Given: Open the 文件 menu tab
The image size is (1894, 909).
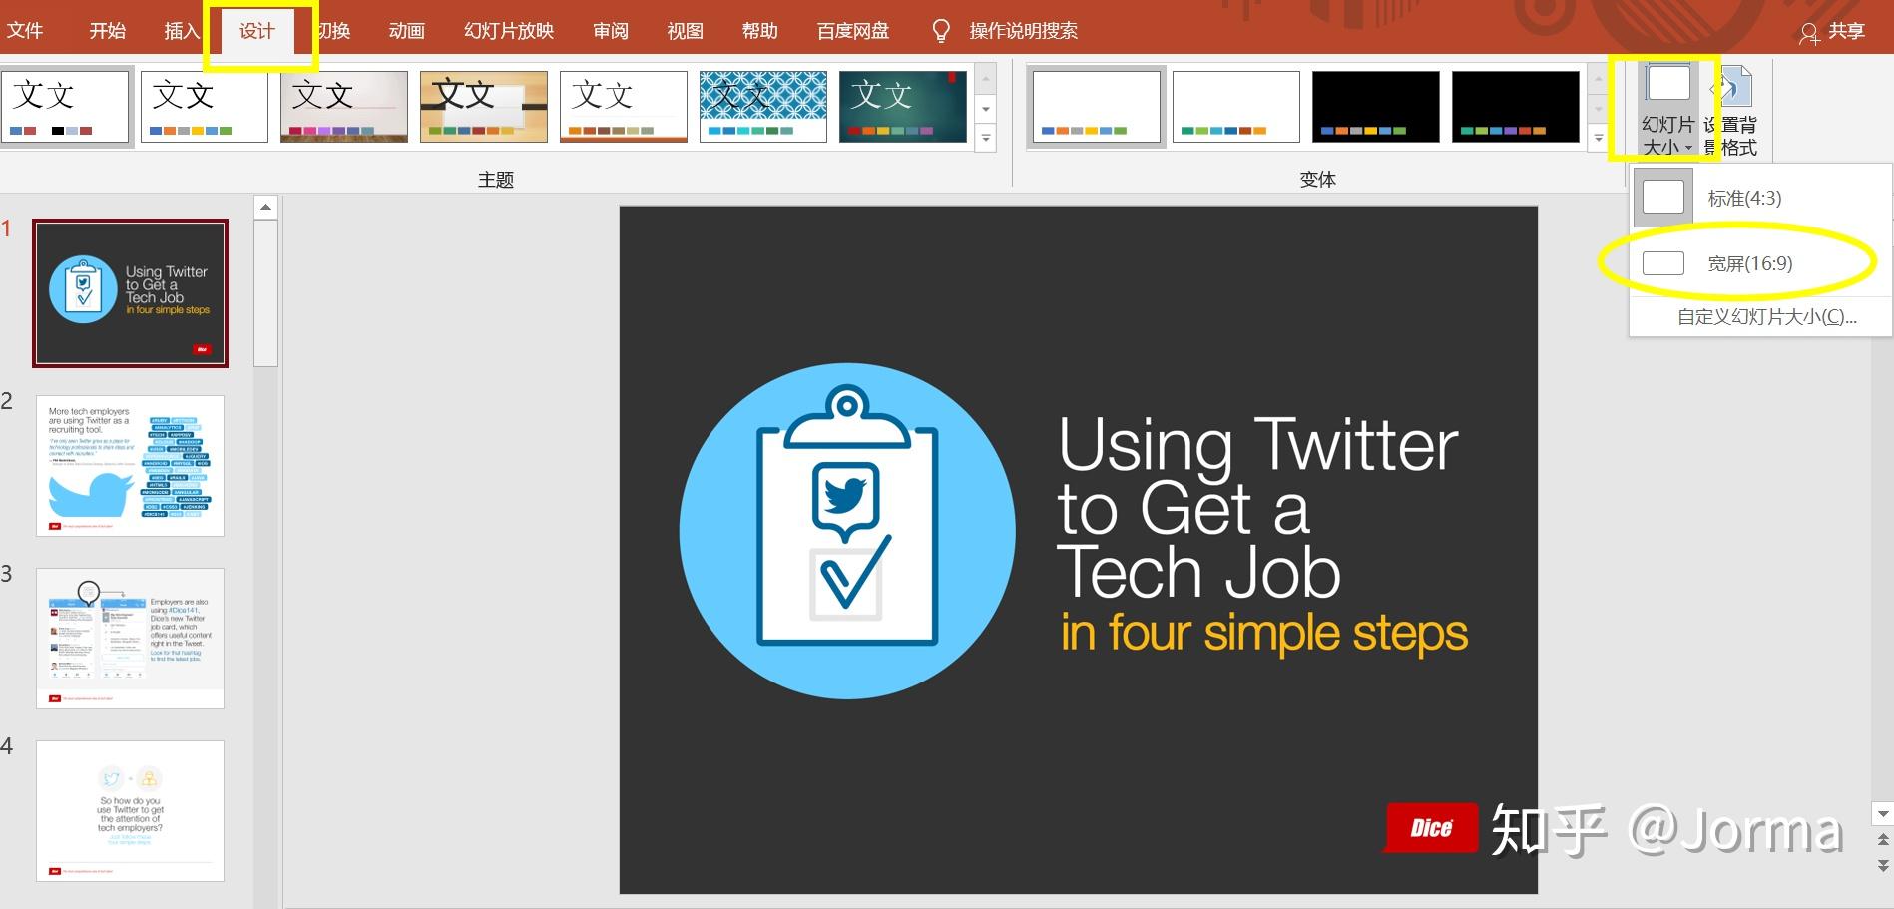Looking at the screenshot, I should click(25, 31).
